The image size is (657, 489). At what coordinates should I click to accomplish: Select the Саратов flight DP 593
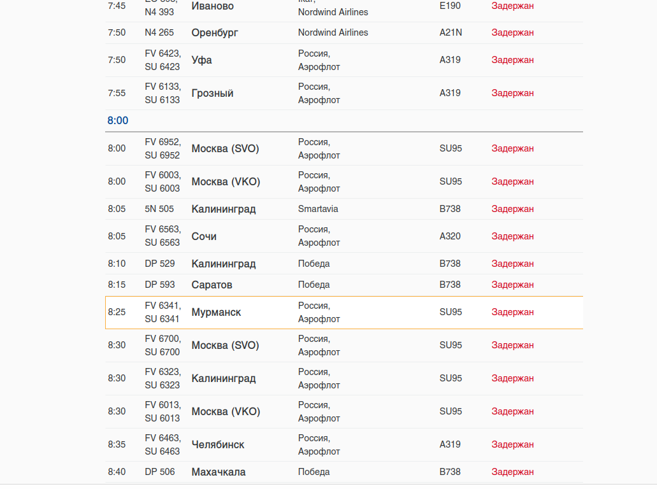pyautogui.click(x=344, y=285)
